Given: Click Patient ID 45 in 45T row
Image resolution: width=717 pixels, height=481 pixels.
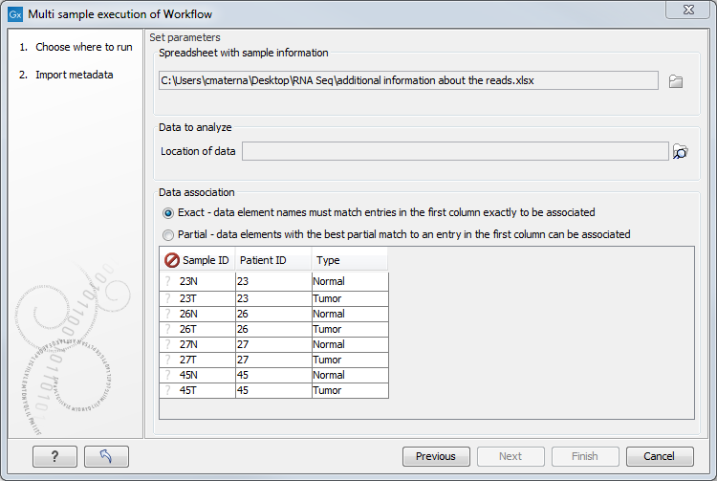Looking at the screenshot, I should tap(273, 390).
